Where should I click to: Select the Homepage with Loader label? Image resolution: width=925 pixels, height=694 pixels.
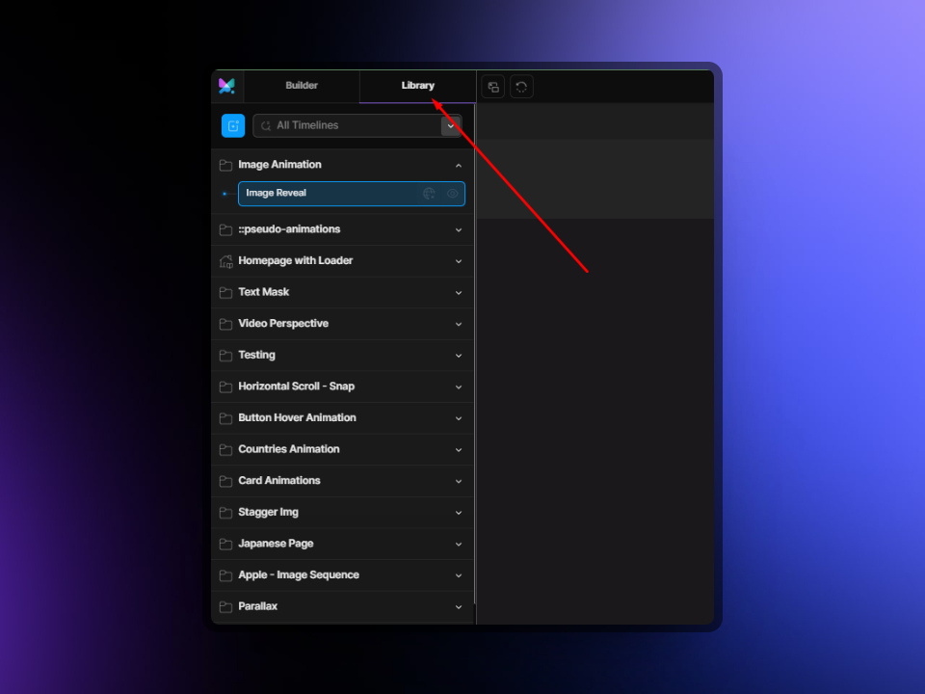click(x=296, y=260)
